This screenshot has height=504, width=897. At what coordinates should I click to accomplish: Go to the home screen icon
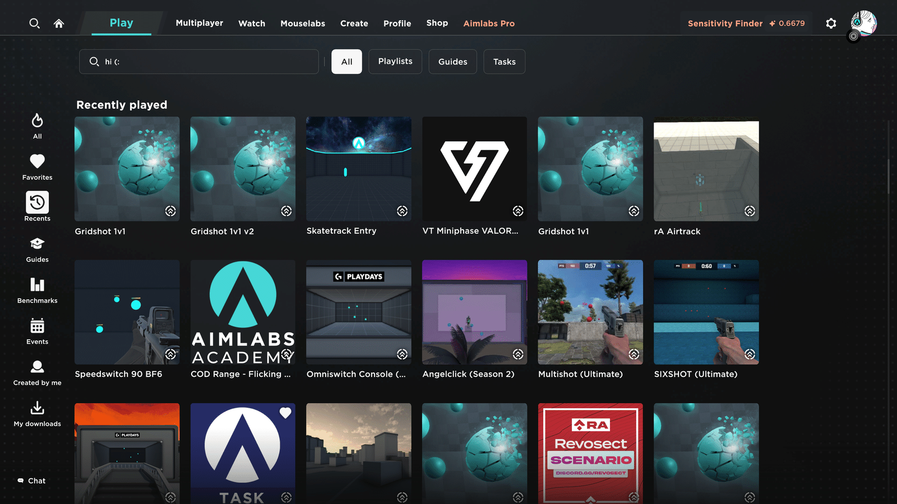pyautogui.click(x=59, y=24)
